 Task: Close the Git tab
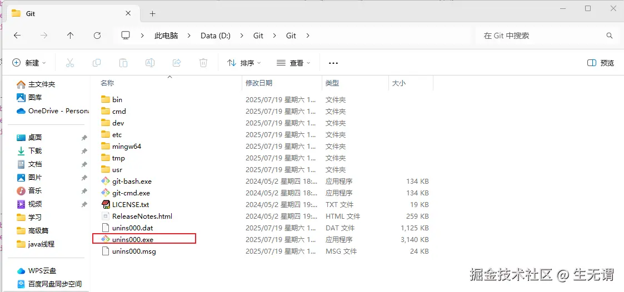pos(128,13)
